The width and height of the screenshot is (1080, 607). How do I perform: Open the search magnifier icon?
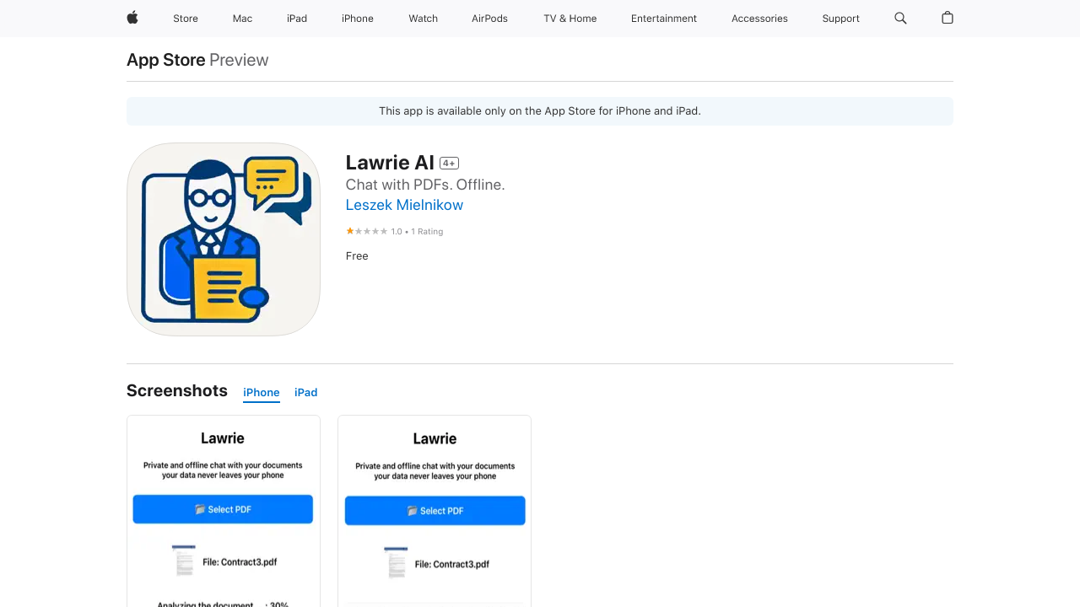click(900, 18)
